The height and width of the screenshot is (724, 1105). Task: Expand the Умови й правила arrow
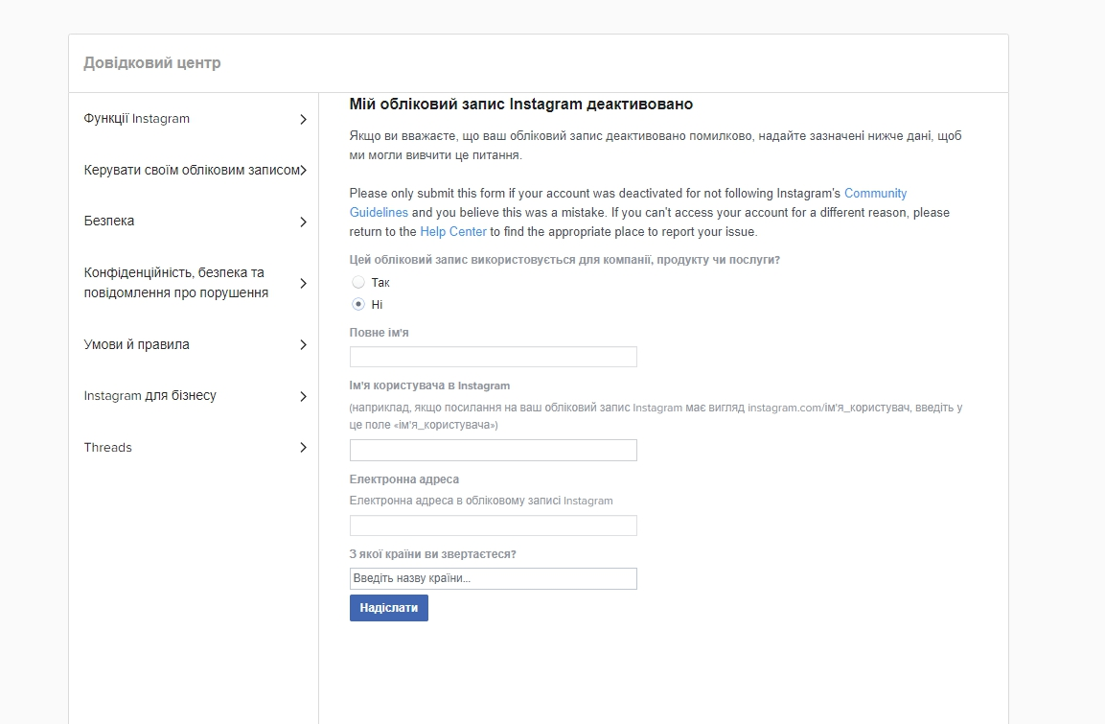(x=303, y=345)
